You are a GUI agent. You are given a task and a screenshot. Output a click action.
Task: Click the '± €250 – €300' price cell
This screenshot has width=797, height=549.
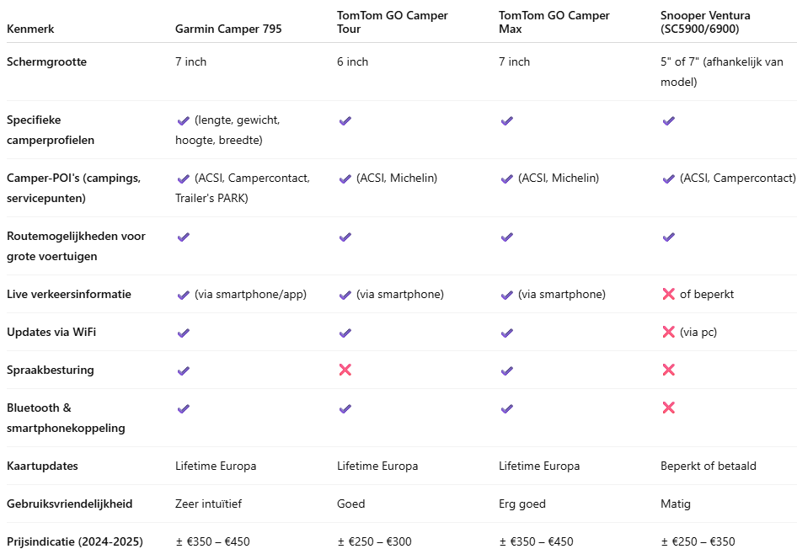tap(375, 541)
